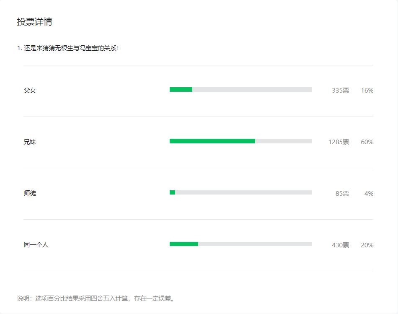The height and width of the screenshot is (314, 398).
Task: Click the 20% percentage for 同一个人
Action: tap(367, 245)
